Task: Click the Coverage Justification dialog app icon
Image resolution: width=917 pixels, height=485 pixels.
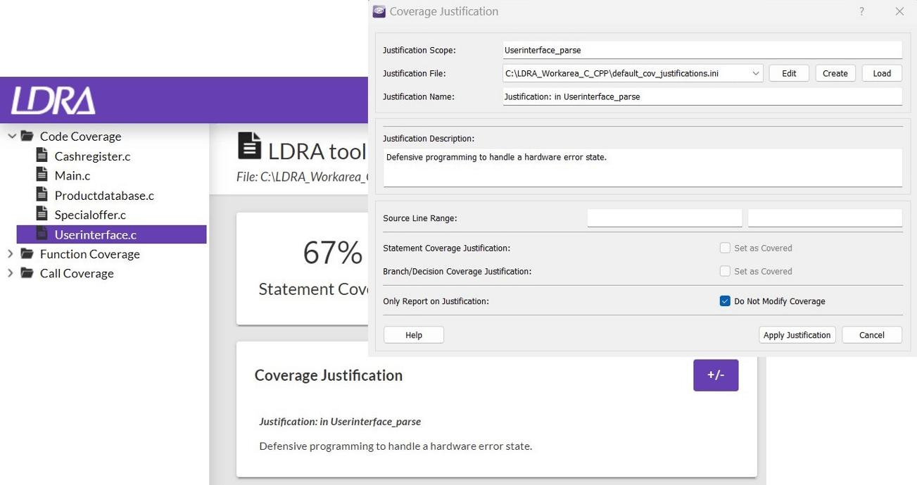Action: pos(379,11)
